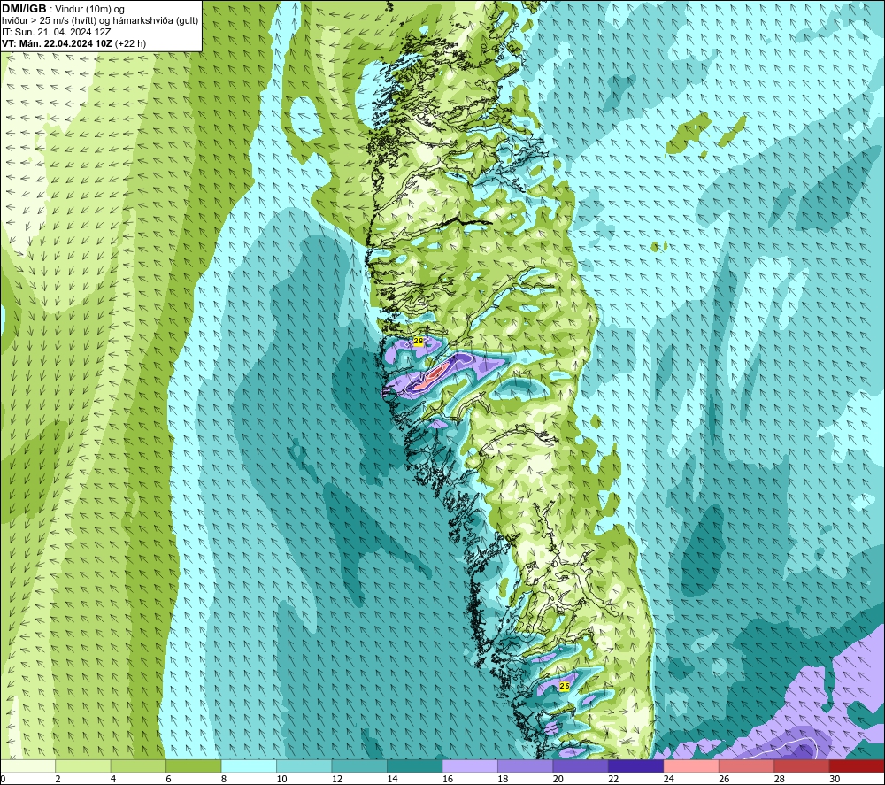The width and height of the screenshot is (885, 785).
Task: Click the scale label 14
Action: click(x=392, y=779)
